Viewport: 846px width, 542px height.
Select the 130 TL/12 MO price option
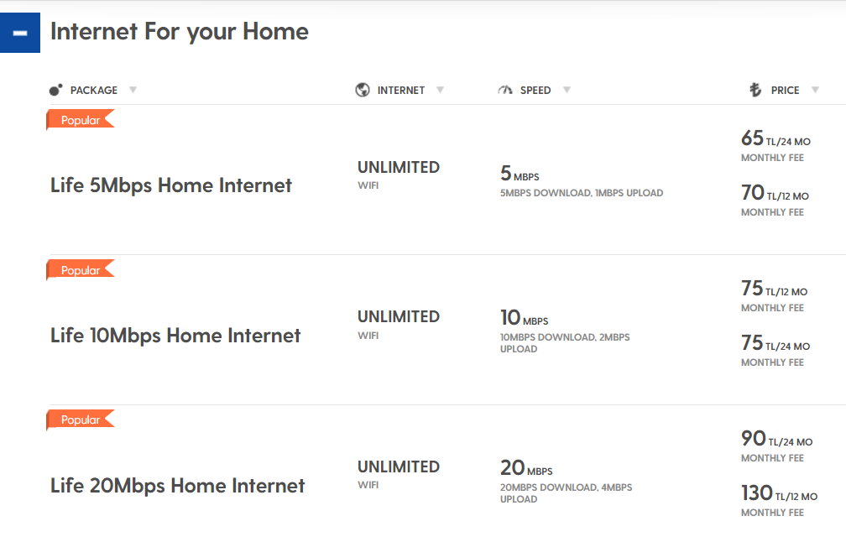779,500
